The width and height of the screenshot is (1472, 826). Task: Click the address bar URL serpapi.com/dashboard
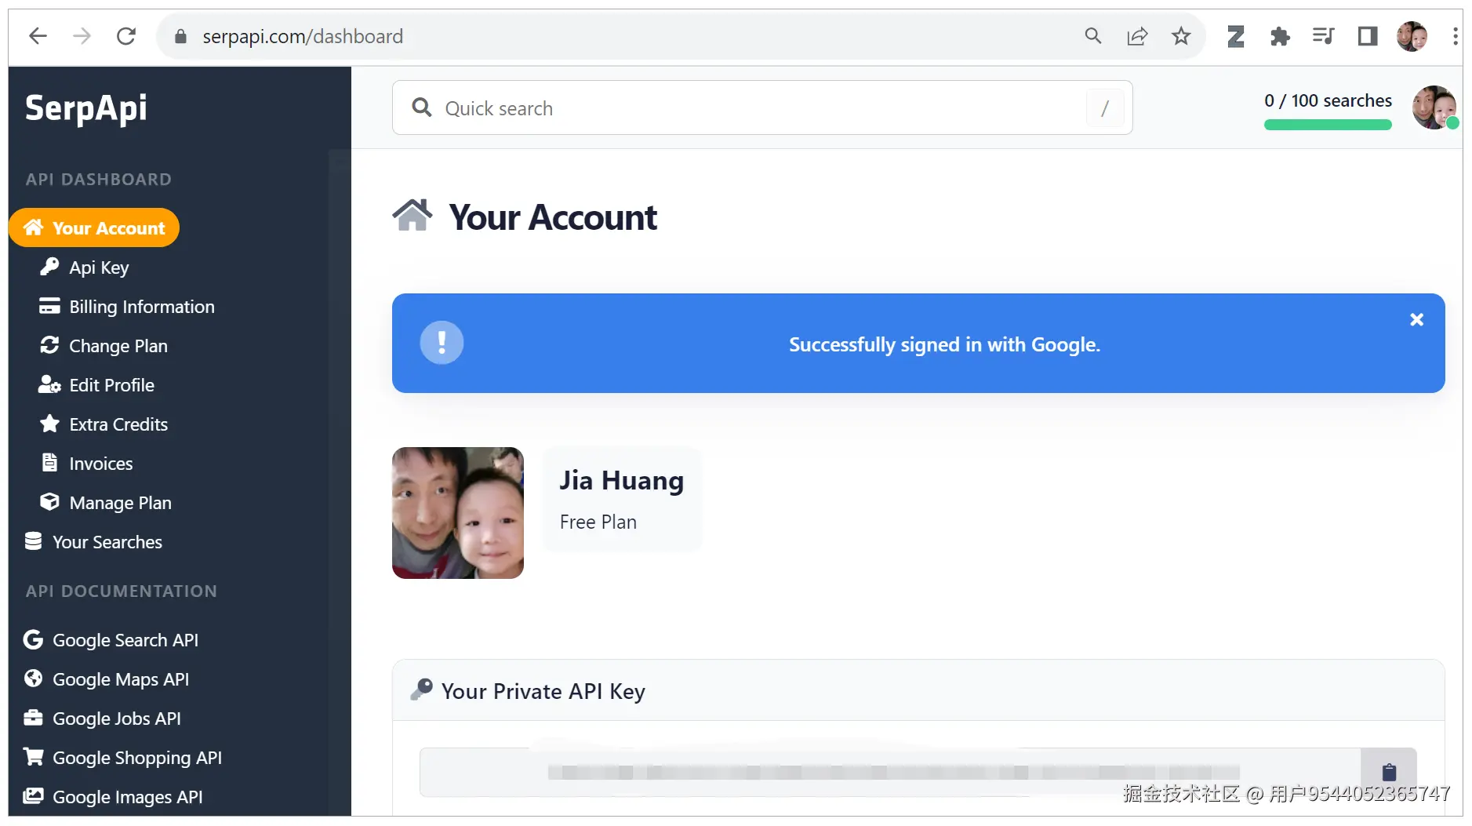[x=303, y=36]
